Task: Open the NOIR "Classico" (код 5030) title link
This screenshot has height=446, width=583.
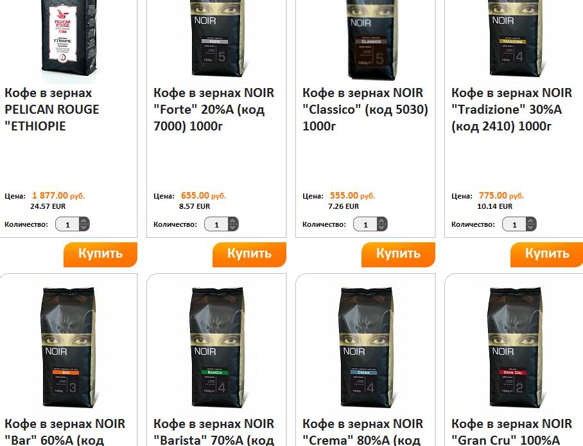Action: click(365, 109)
